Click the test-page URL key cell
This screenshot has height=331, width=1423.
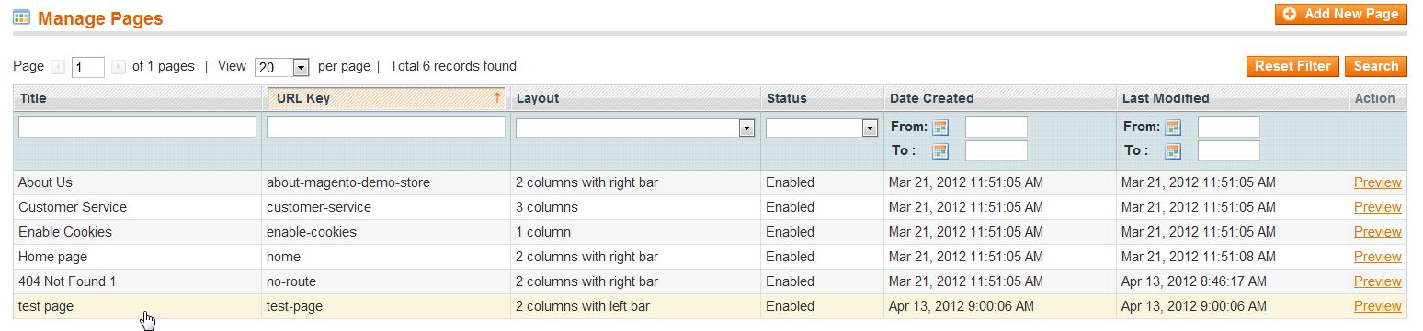386,306
